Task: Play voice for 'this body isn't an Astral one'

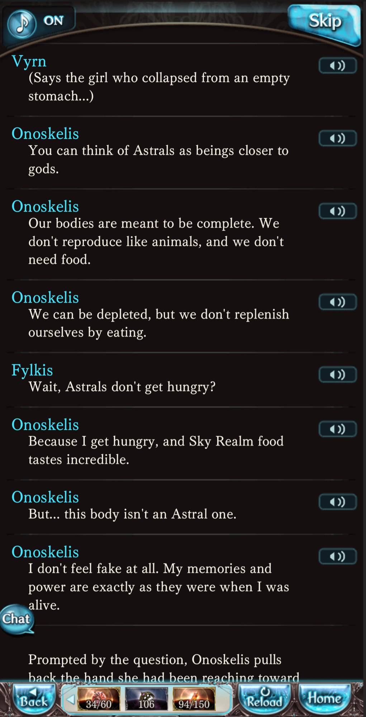Action: 337,502
